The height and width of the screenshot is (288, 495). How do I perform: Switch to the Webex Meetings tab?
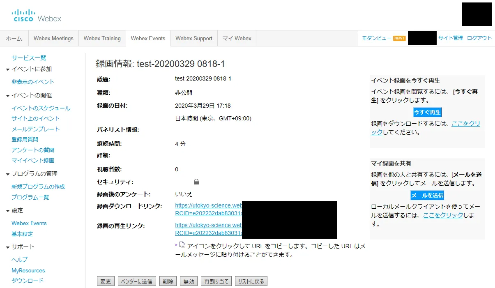coord(53,39)
